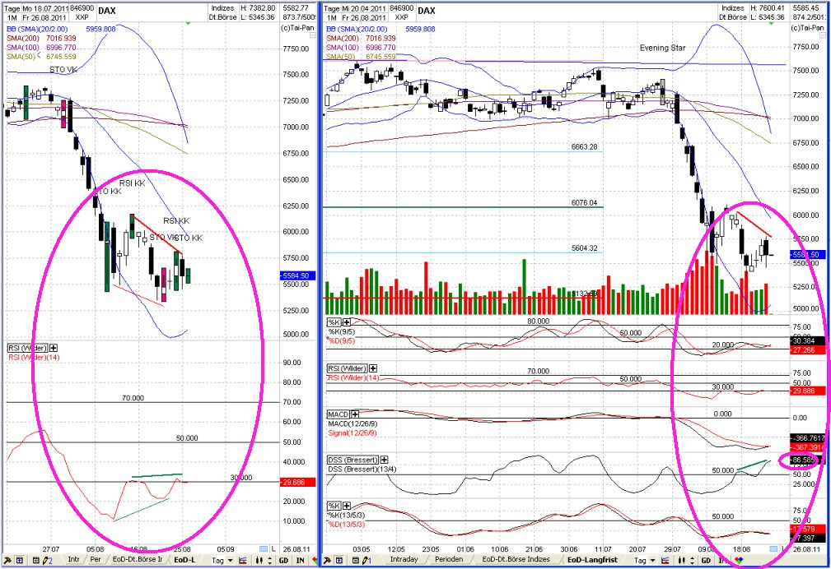Expand the MACD indicator settings box

coord(356,414)
